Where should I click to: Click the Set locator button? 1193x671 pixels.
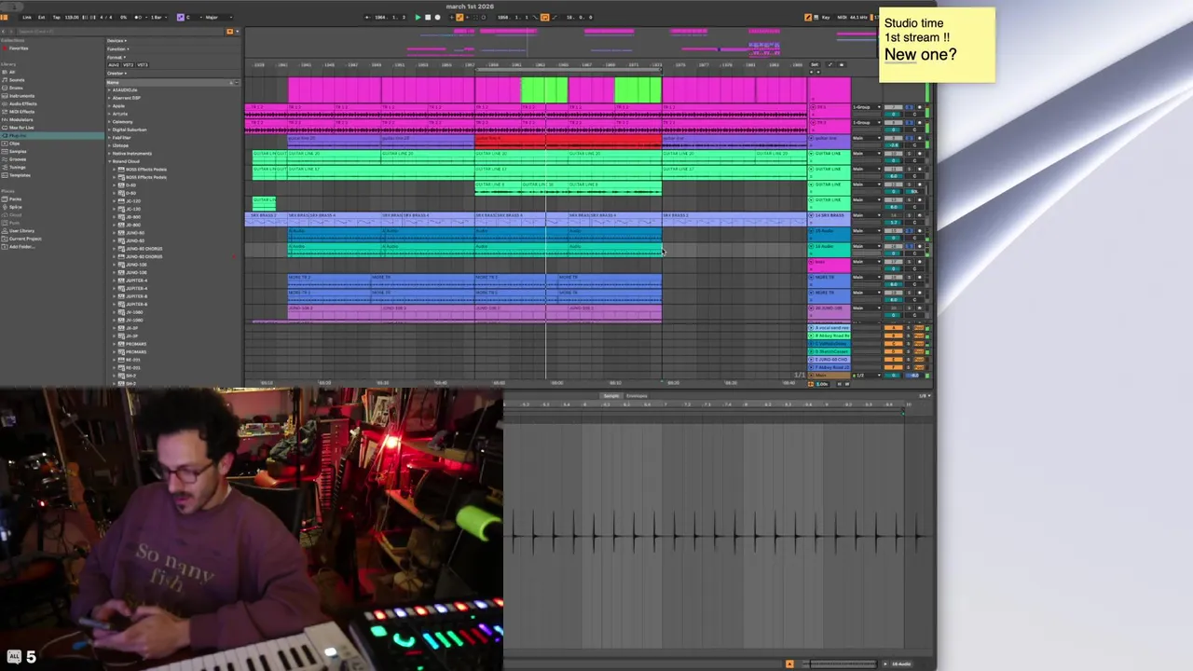[815, 64]
